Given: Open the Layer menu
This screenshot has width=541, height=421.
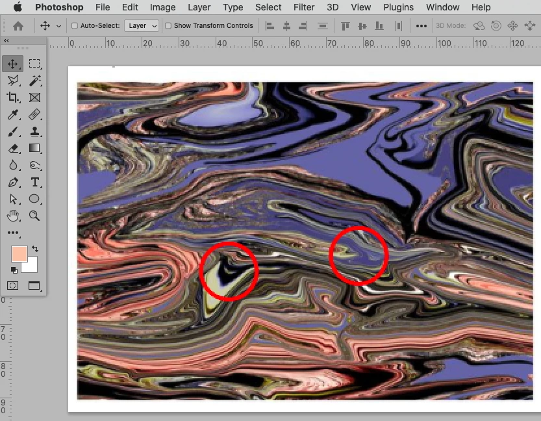Looking at the screenshot, I should [199, 7].
